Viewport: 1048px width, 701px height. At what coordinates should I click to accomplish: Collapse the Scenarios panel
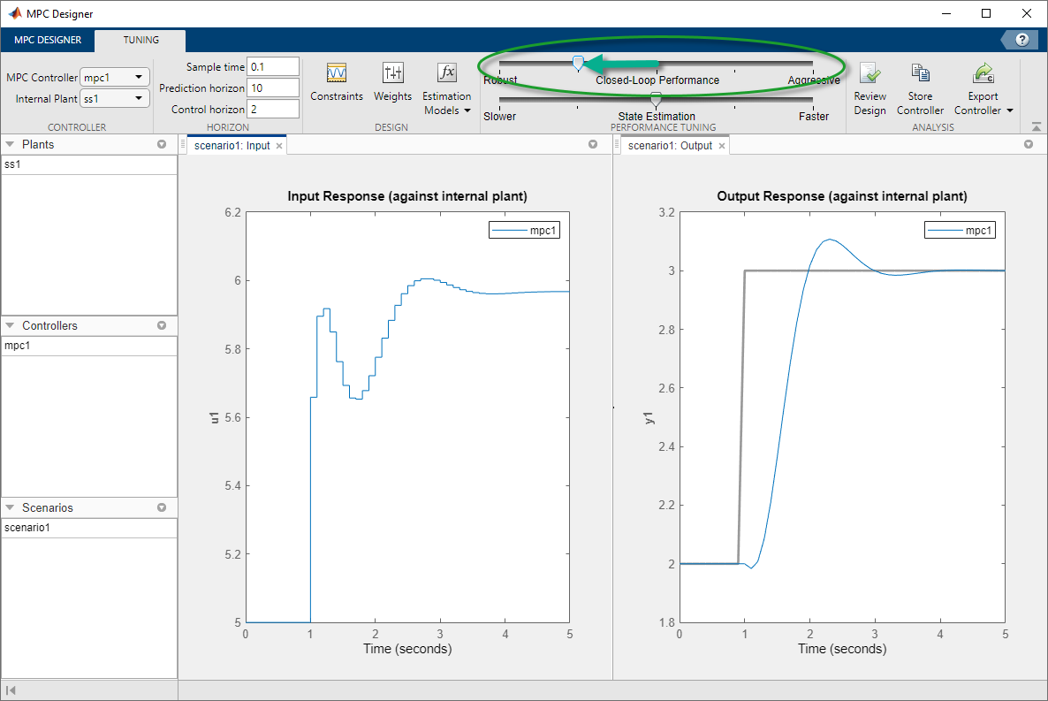point(10,507)
